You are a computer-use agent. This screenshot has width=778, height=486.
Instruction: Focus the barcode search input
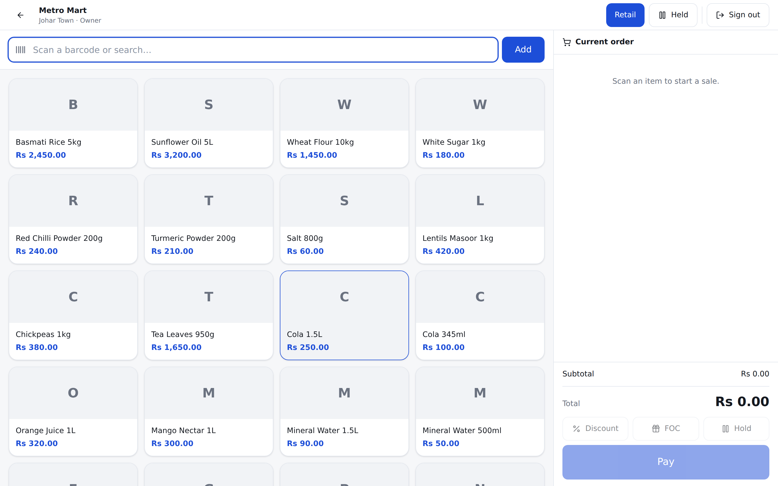[253, 50]
